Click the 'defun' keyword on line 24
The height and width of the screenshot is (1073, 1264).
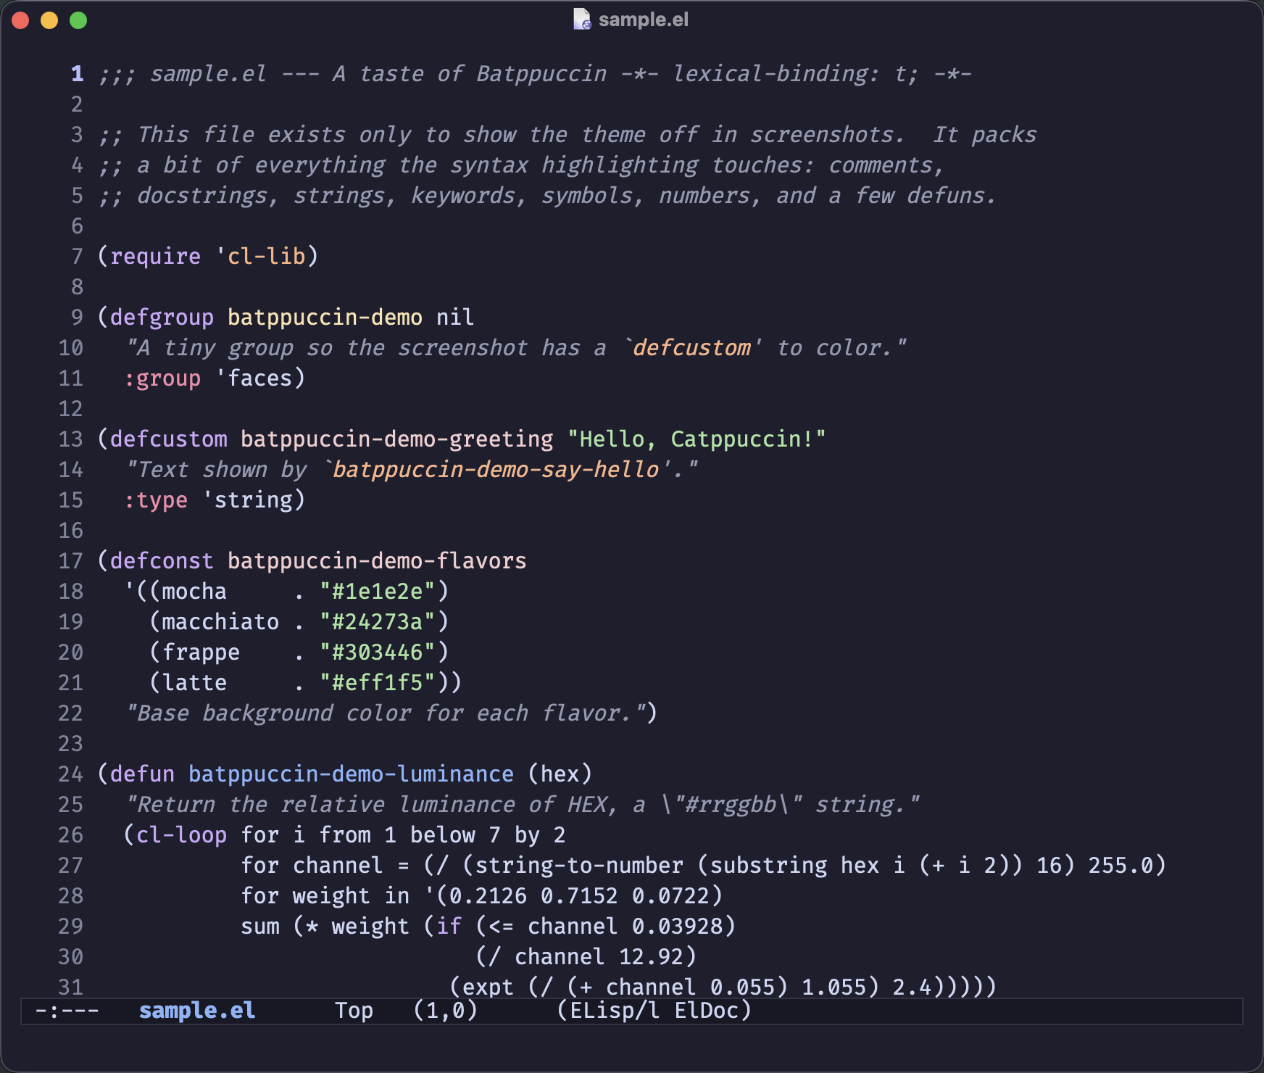pyautogui.click(x=142, y=774)
